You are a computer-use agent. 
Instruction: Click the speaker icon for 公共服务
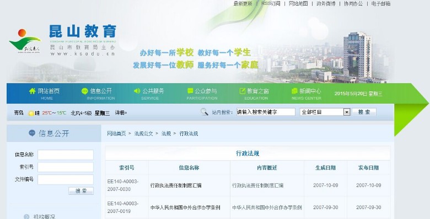(137, 91)
